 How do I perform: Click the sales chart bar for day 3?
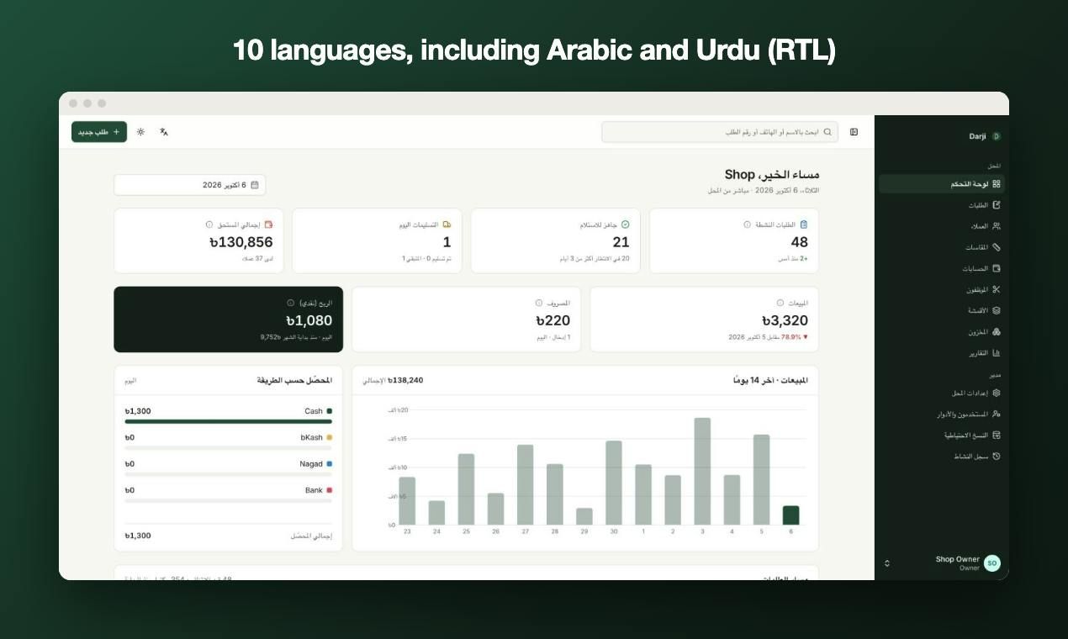coord(702,472)
